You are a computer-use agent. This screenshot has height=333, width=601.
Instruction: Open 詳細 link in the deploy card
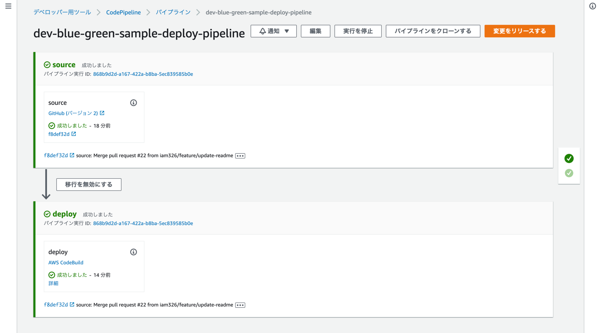point(53,283)
